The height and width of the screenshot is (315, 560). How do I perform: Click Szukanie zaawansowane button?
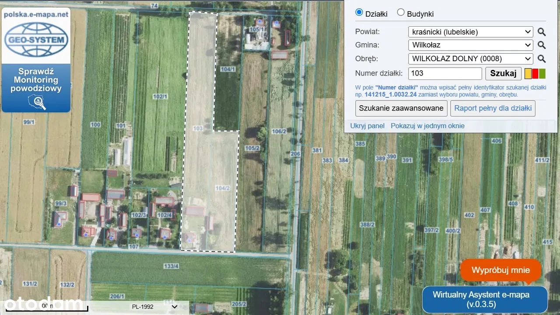click(401, 108)
